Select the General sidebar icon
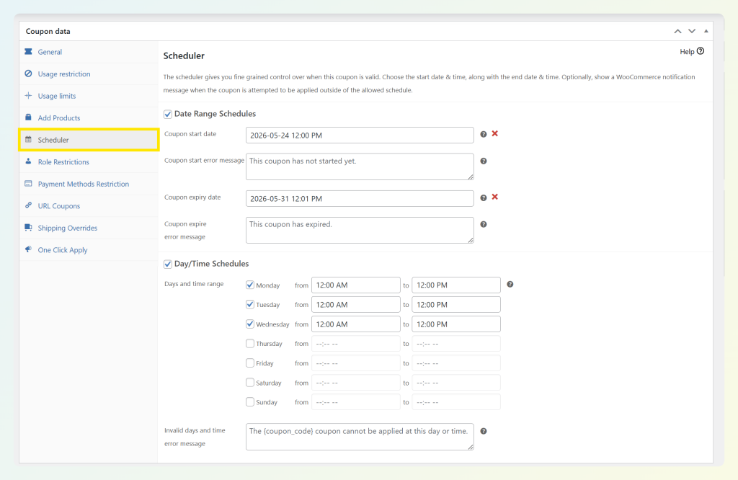 [x=29, y=52]
